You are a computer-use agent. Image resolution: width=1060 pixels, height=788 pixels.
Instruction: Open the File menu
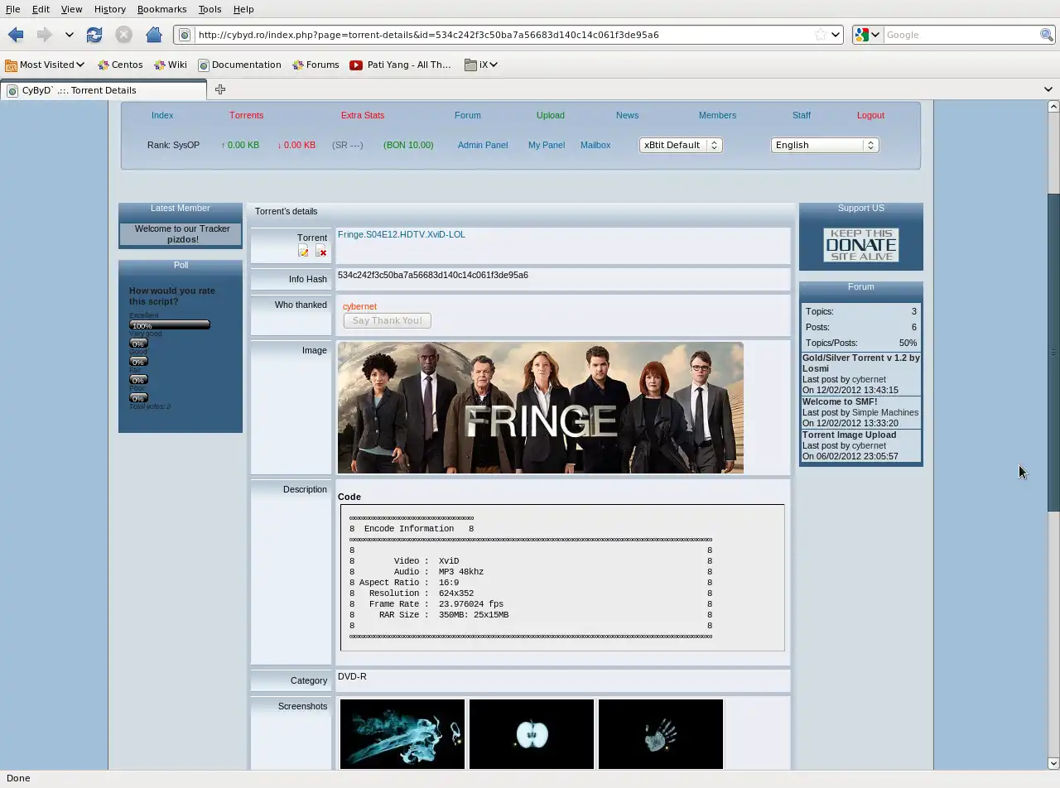[x=12, y=9]
